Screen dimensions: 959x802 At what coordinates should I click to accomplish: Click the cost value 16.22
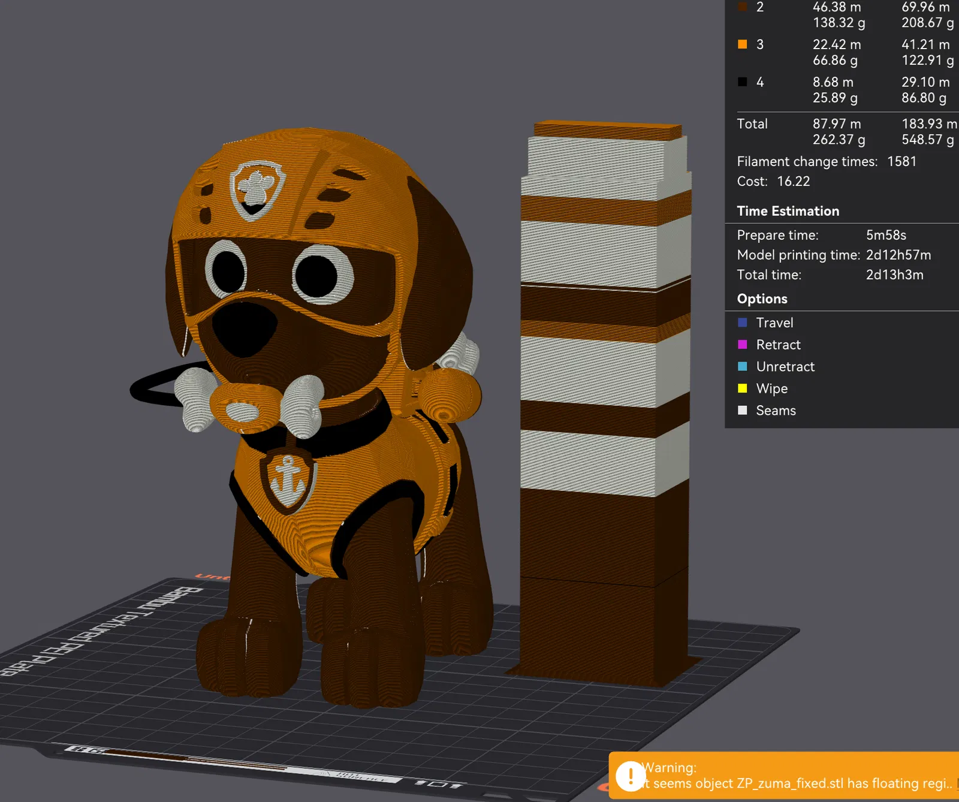pyautogui.click(x=794, y=181)
